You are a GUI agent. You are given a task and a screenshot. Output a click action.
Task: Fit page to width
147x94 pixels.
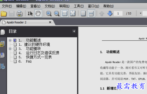(x=65, y=14)
